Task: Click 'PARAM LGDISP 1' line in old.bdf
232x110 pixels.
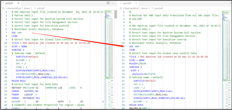Action: click(x=24, y=95)
